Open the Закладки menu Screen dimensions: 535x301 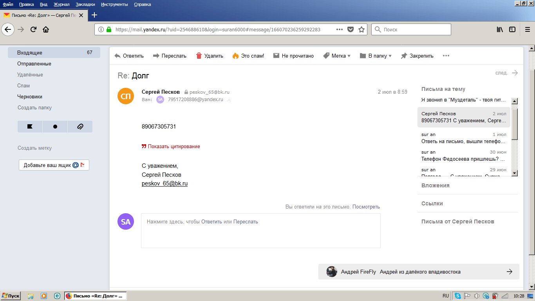85,4
